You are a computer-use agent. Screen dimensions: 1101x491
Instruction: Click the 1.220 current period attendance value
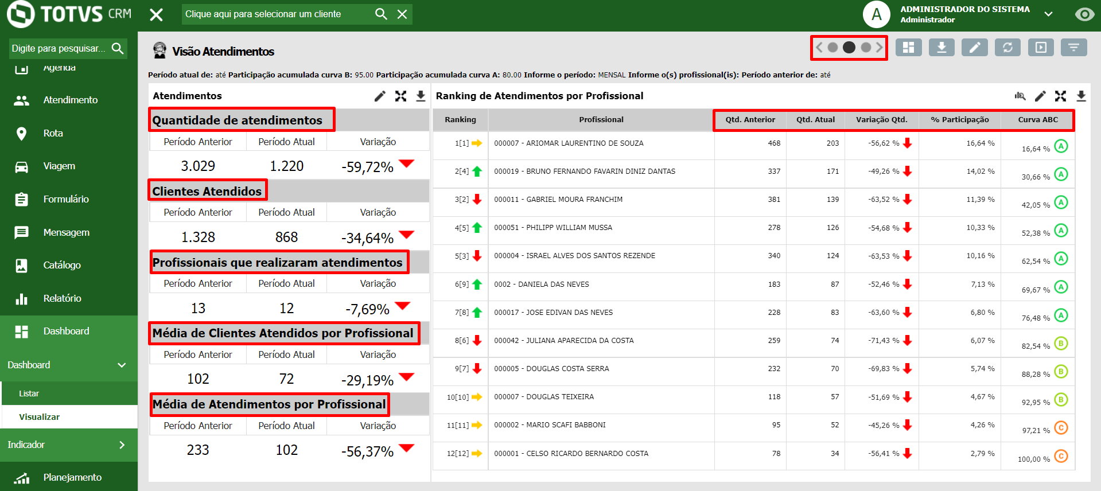pos(287,166)
